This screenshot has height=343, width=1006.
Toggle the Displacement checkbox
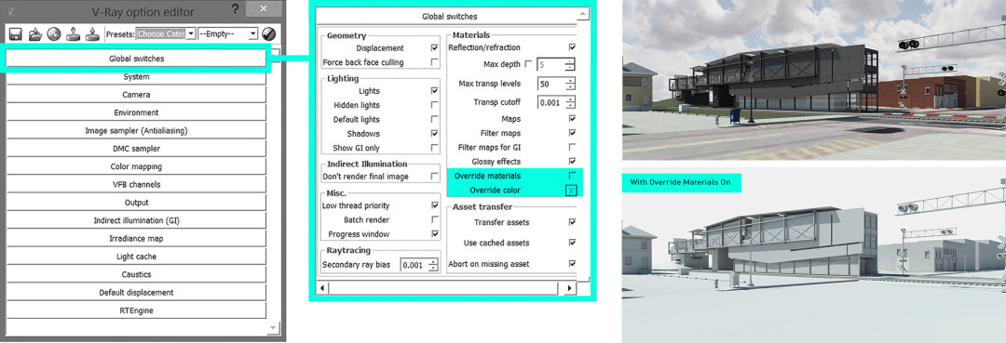click(435, 48)
